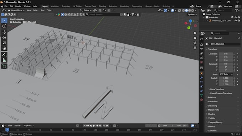The width and height of the screenshot is (242, 136).
Task: Select the Annotate tool
Action: [x=4, y=55]
